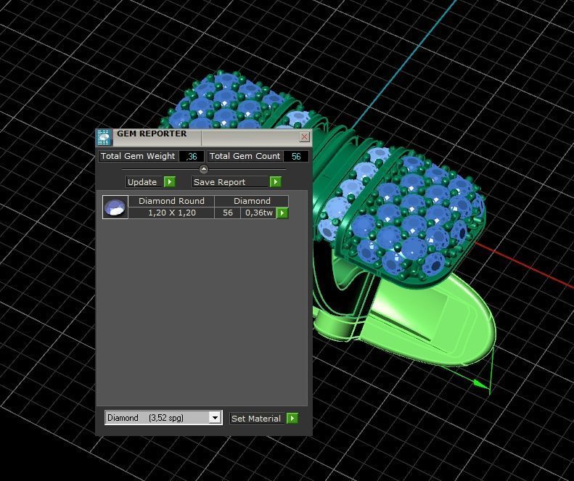Click green arrow next to Save Report
This screenshot has width=574, height=481.
point(275,182)
